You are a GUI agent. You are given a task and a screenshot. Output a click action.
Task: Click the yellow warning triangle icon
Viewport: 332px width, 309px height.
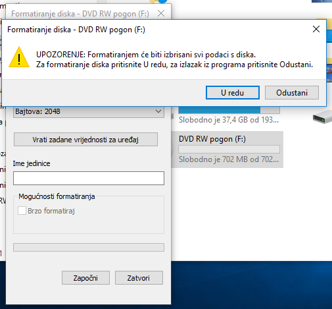pos(19,57)
